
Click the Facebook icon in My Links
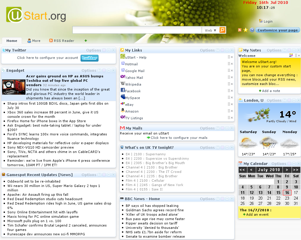click(x=123, y=90)
